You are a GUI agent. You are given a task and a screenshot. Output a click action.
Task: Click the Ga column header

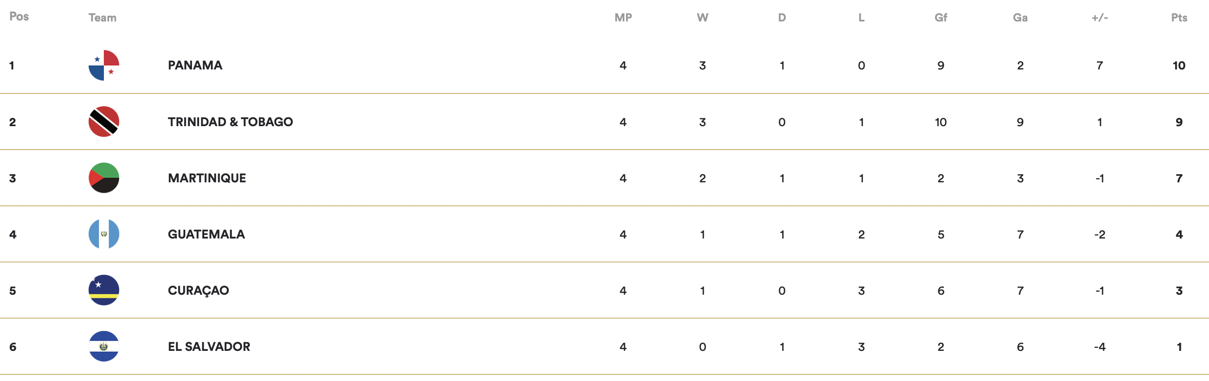(1020, 17)
